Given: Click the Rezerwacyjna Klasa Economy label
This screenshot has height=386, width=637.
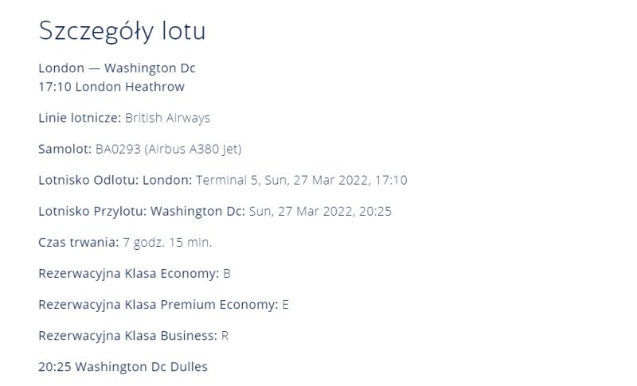Looking at the screenshot, I should pyautogui.click(x=129, y=274).
